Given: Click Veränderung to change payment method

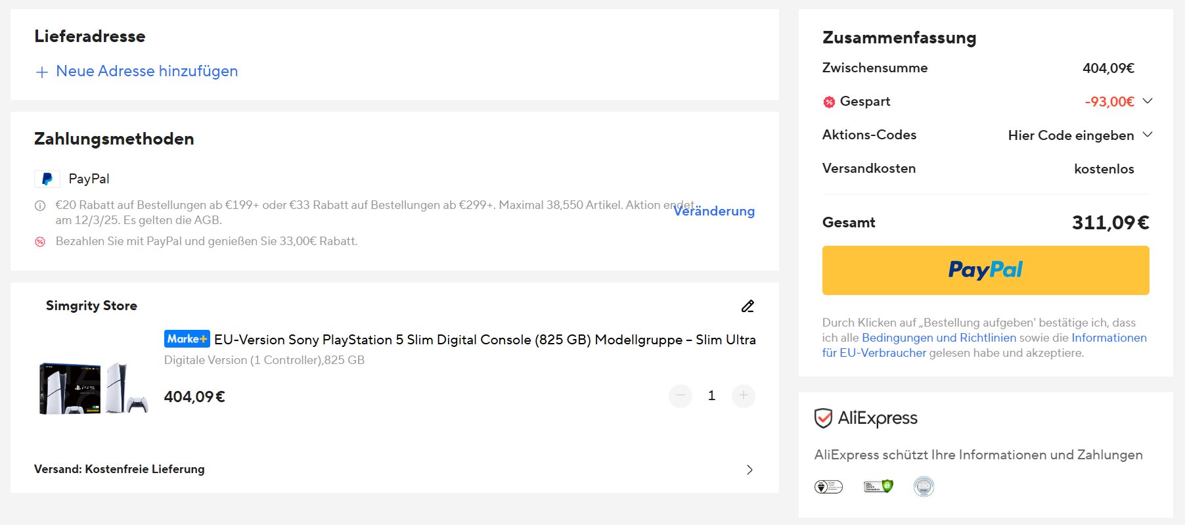Looking at the screenshot, I should tap(714, 211).
